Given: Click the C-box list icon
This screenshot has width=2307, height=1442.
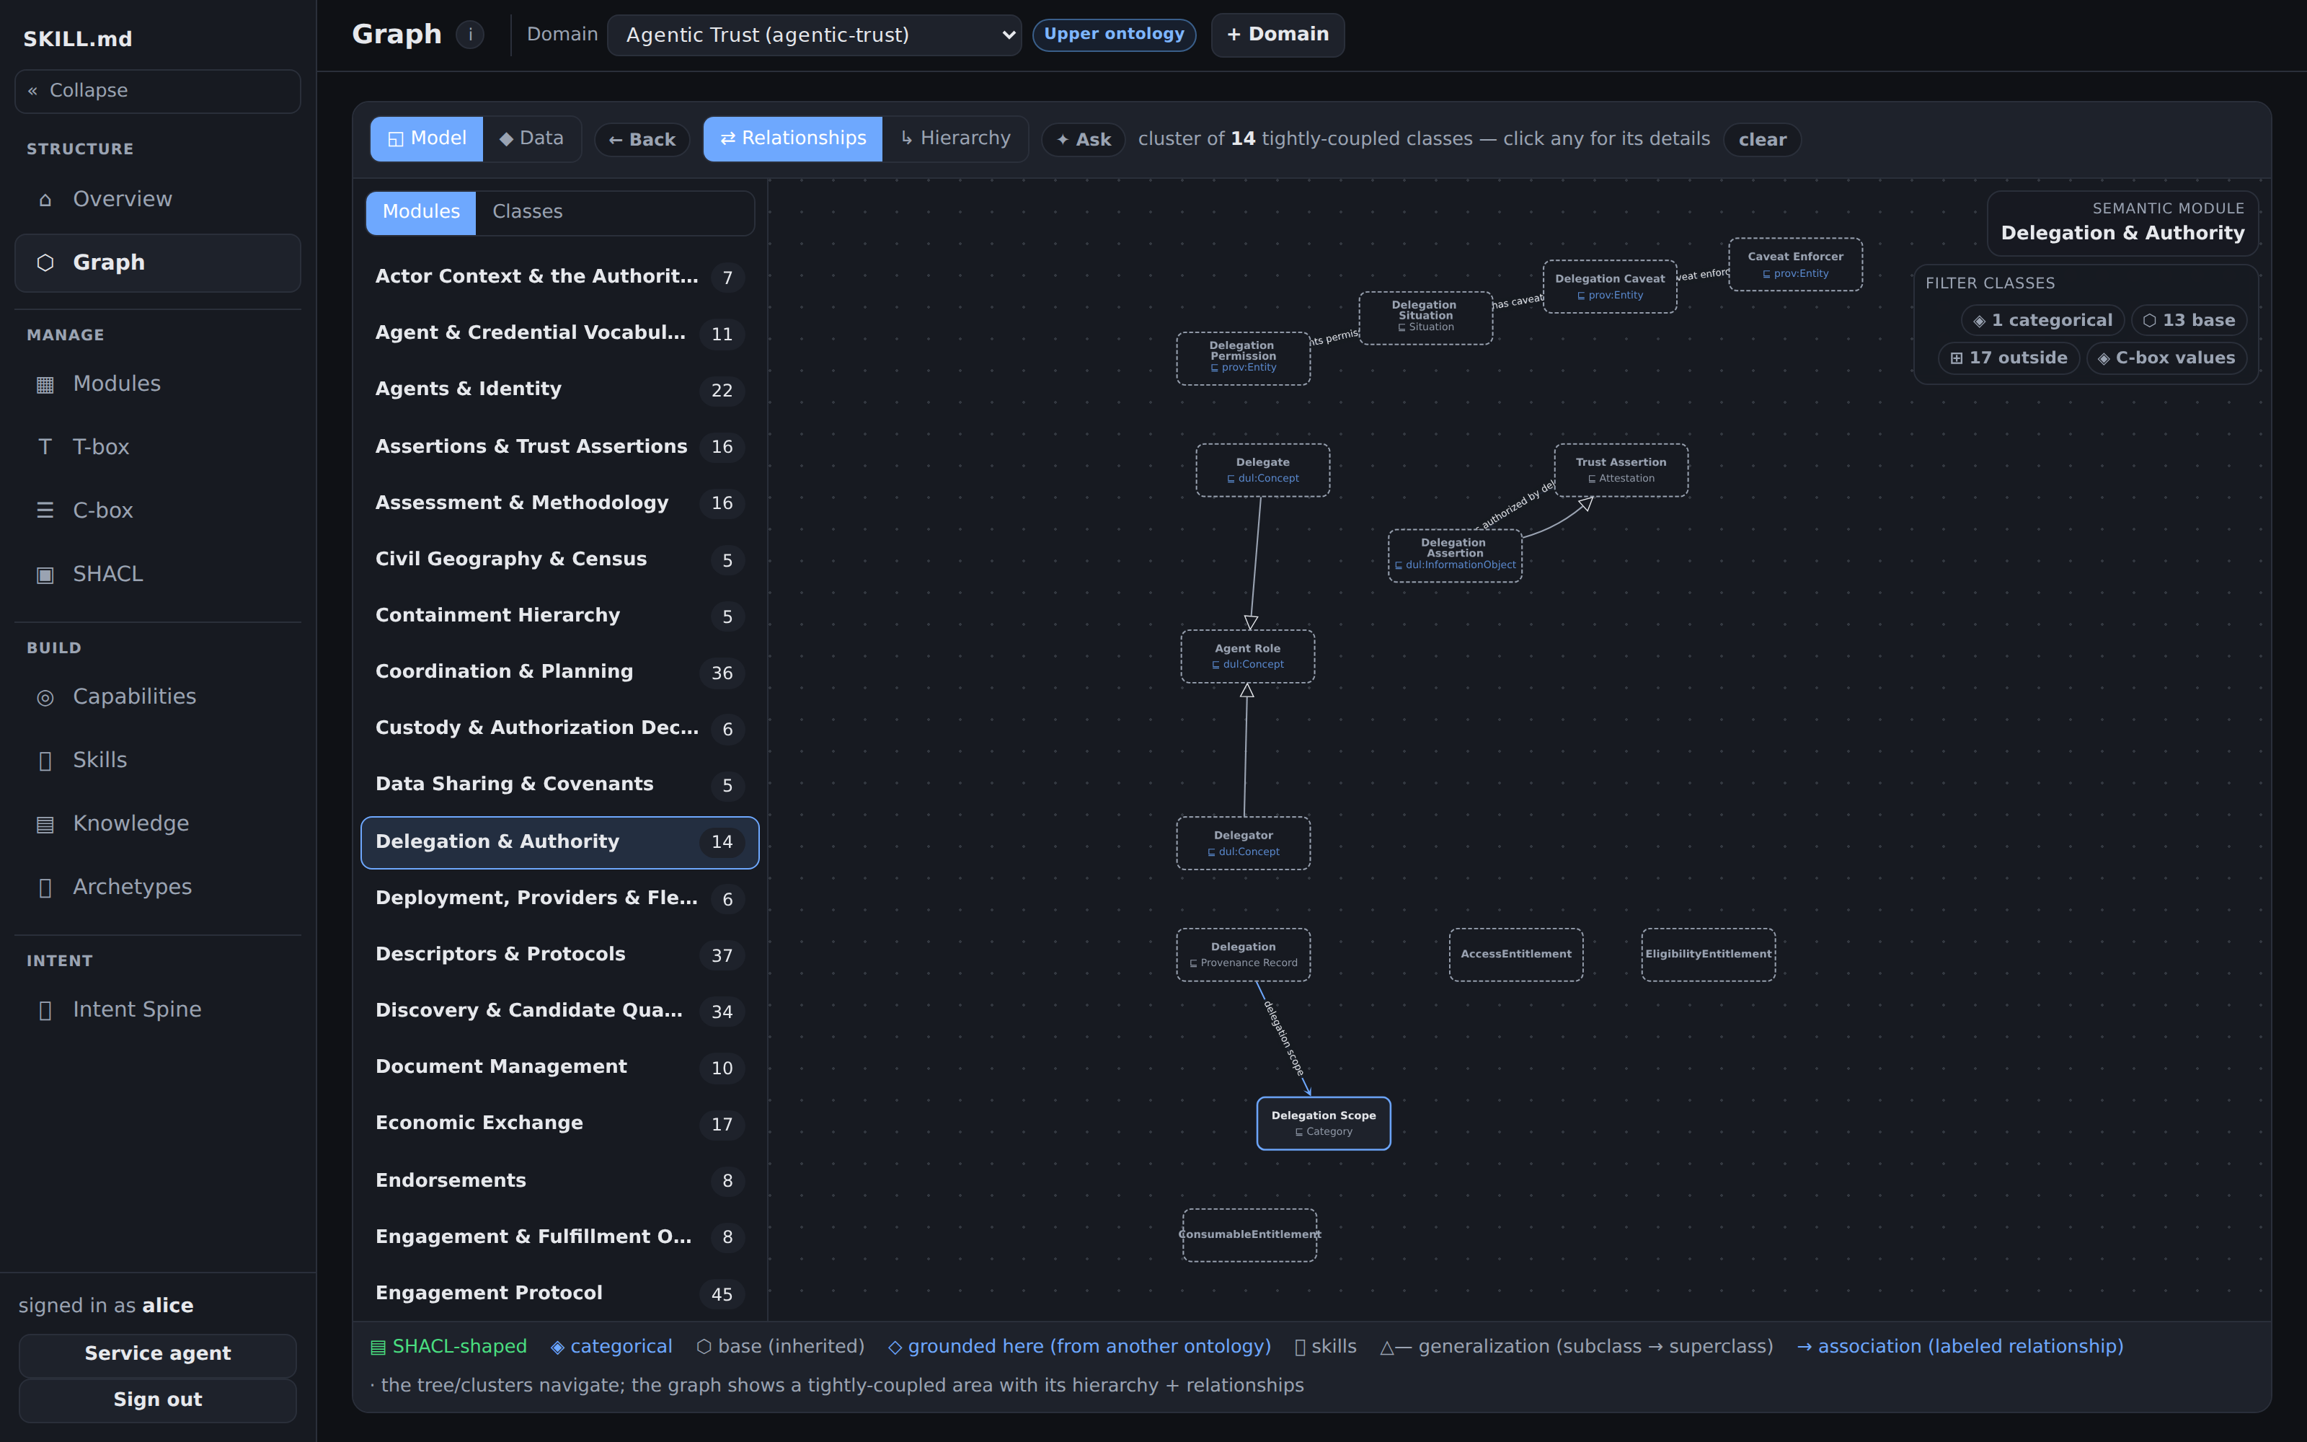Looking at the screenshot, I should point(45,511).
